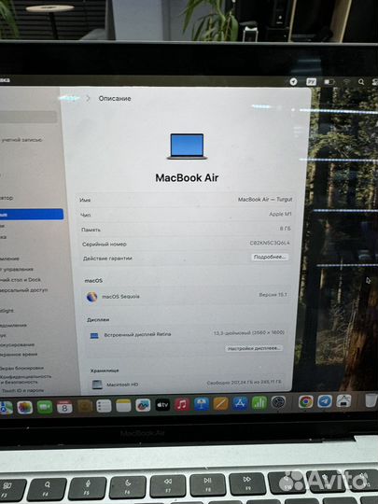This screenshot has width=378, height=504.
Task: Click the Действие гарантии label
Action: pos(107,259)
